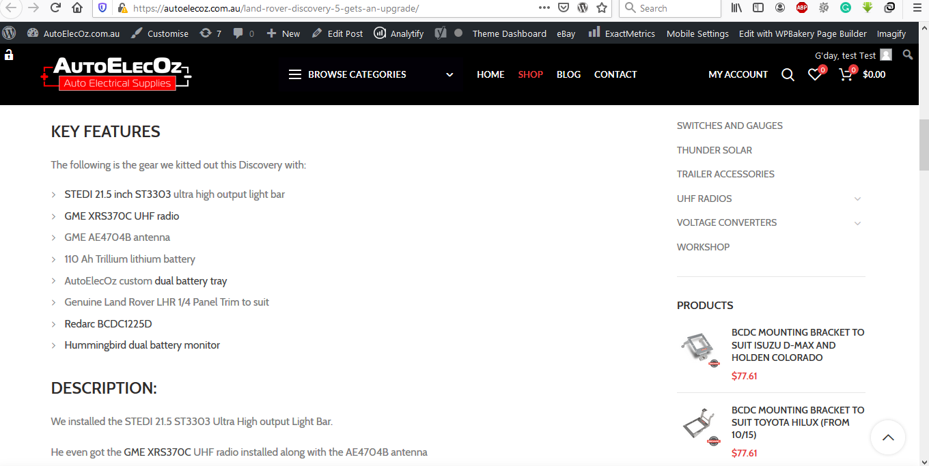The height and width of the screenshot is (466, 929).
Task: Open the admin bar search magnifier
Action: tap(908, 55)
